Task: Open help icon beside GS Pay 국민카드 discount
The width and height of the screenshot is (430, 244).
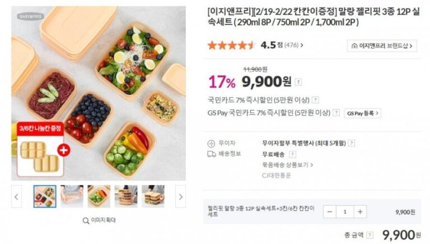Action: (336, 113)
